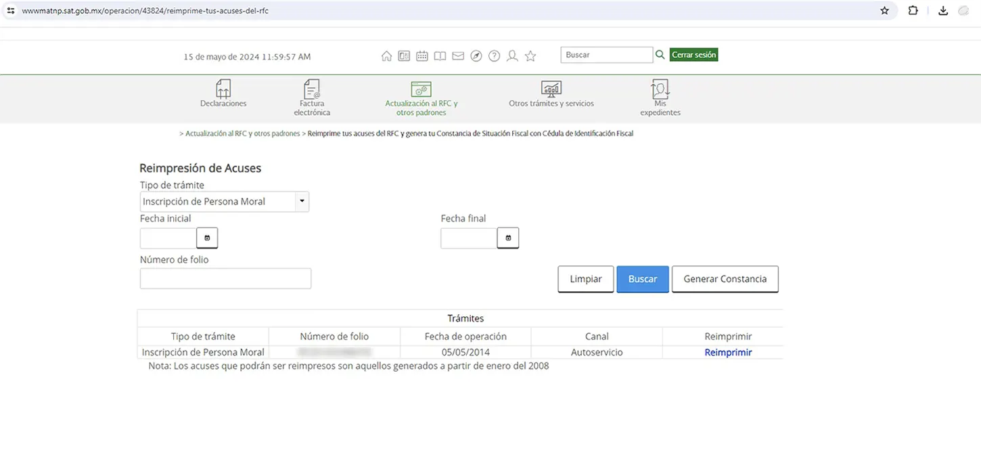This screenshot has width=981, height=474.
Task: Bookmark page with browser star icon
Action: 885,11
